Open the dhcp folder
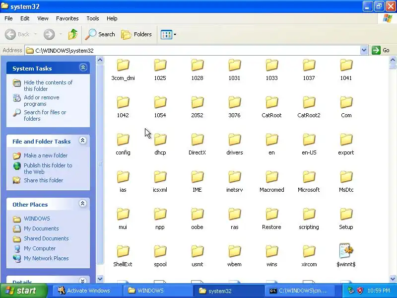The width and height of the screenshot is (397, 298). pos(160,145)
